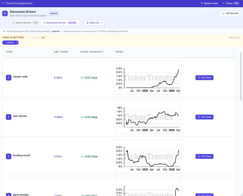Screen dimensions: 243x196
Task: Click the hash icon in the description line
Action: coord(4,31)
